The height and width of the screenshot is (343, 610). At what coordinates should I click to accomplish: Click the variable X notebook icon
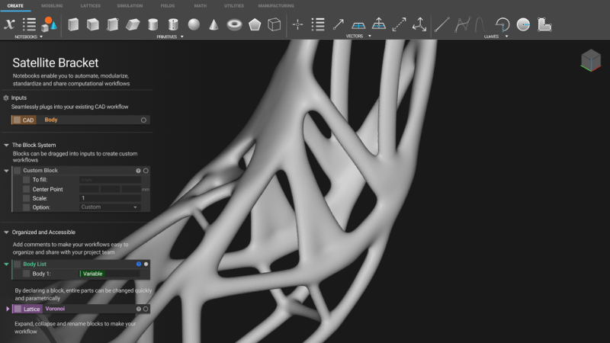(x=10, y=25)
